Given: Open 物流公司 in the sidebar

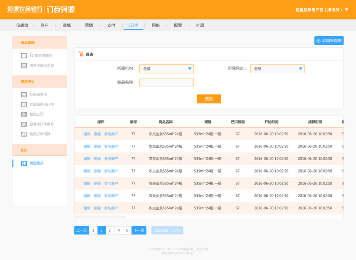Looking at the screenshot, I should tap(36, 114).
